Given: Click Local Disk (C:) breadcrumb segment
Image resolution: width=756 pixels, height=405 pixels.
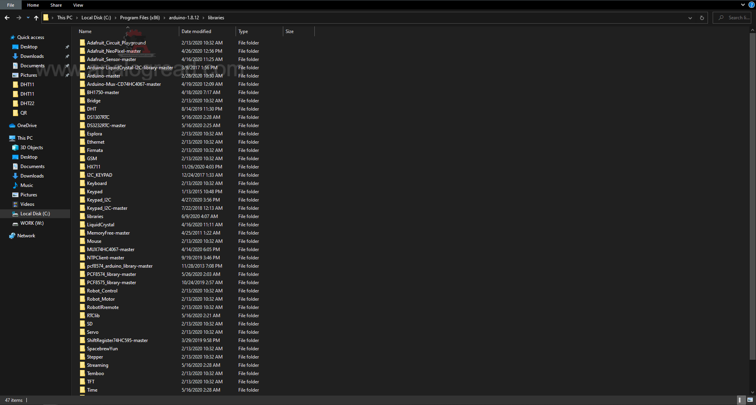Looking at the screenshot, I should coord(96,18).
